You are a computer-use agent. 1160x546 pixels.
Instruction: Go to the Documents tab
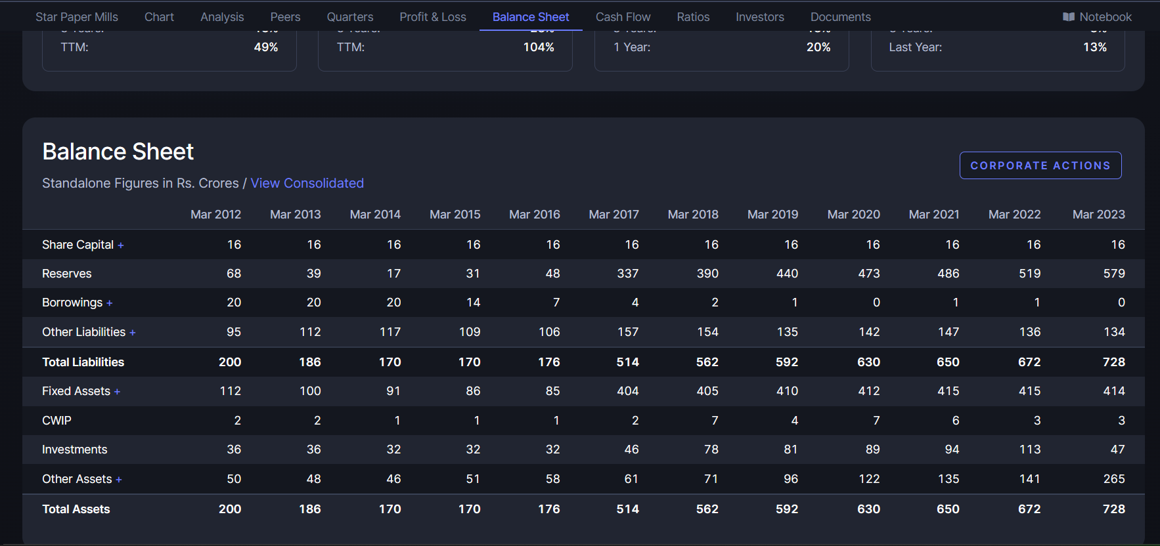[840, 17]
